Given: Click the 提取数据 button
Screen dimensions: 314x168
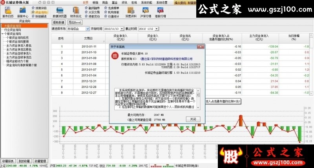Looking at the screenshot, I should click(58, 22).
